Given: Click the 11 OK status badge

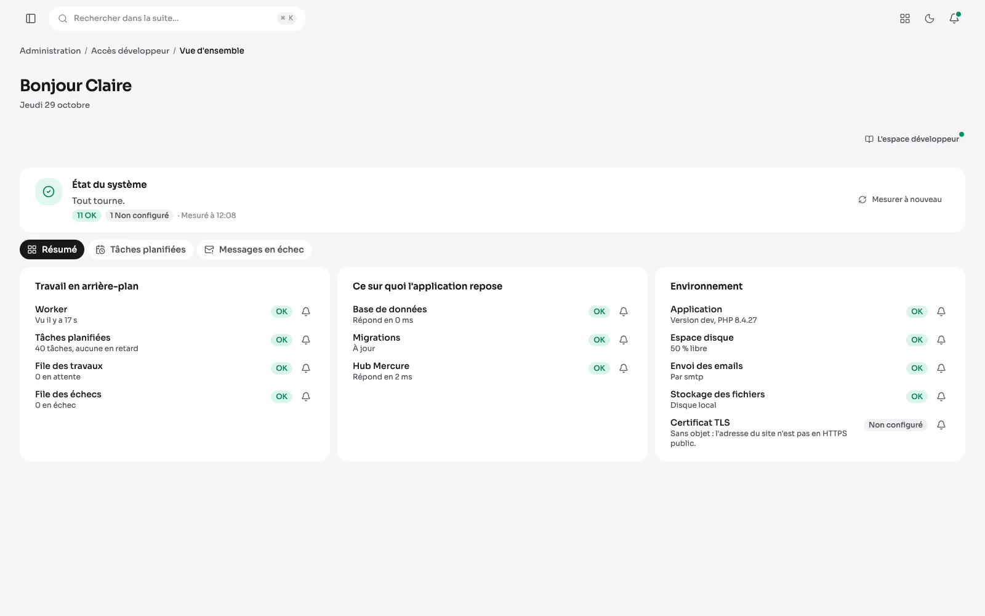Looking at the screenshot, I should [87, 216].
